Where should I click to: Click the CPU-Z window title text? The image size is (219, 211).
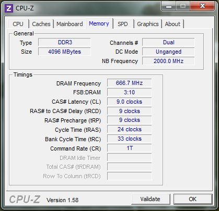(x=25, y=8)
